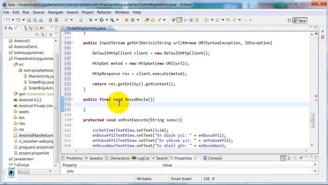The height and width of the screenshot is (185, 328).
Task: Open the Navigate menu
Action: tap(55, 12)
